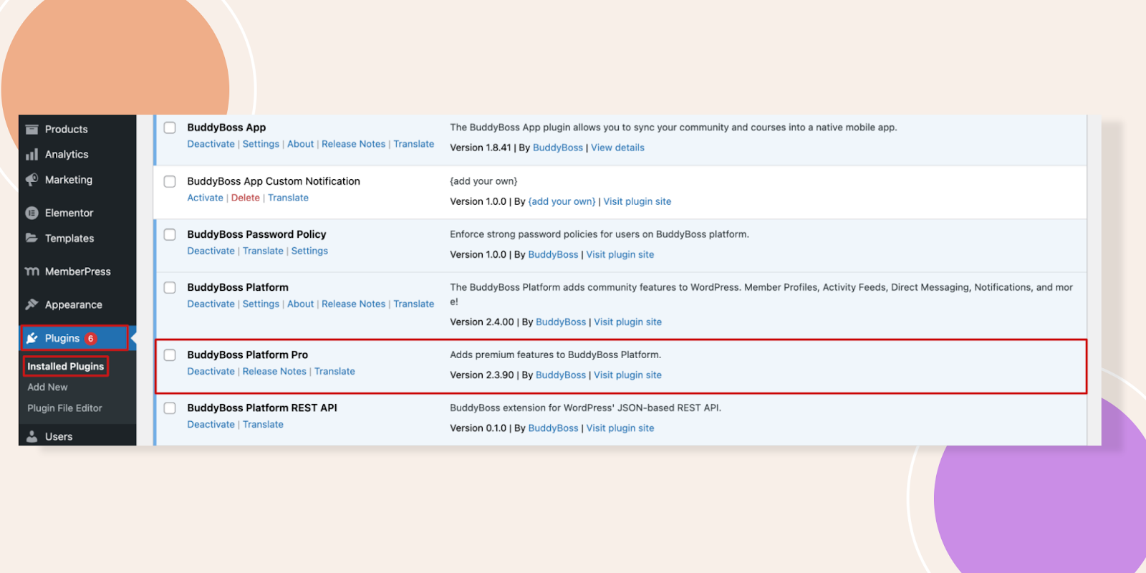Open Settings for BuddyBoss Platform
The image size is (1146, 573).
click(x=261, y=304)
